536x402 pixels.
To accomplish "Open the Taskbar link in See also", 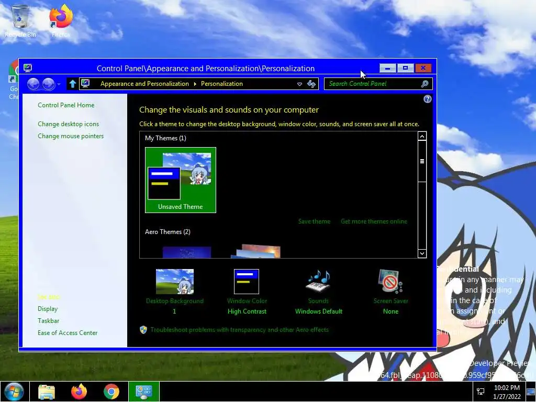I will (x=48, y=321).
